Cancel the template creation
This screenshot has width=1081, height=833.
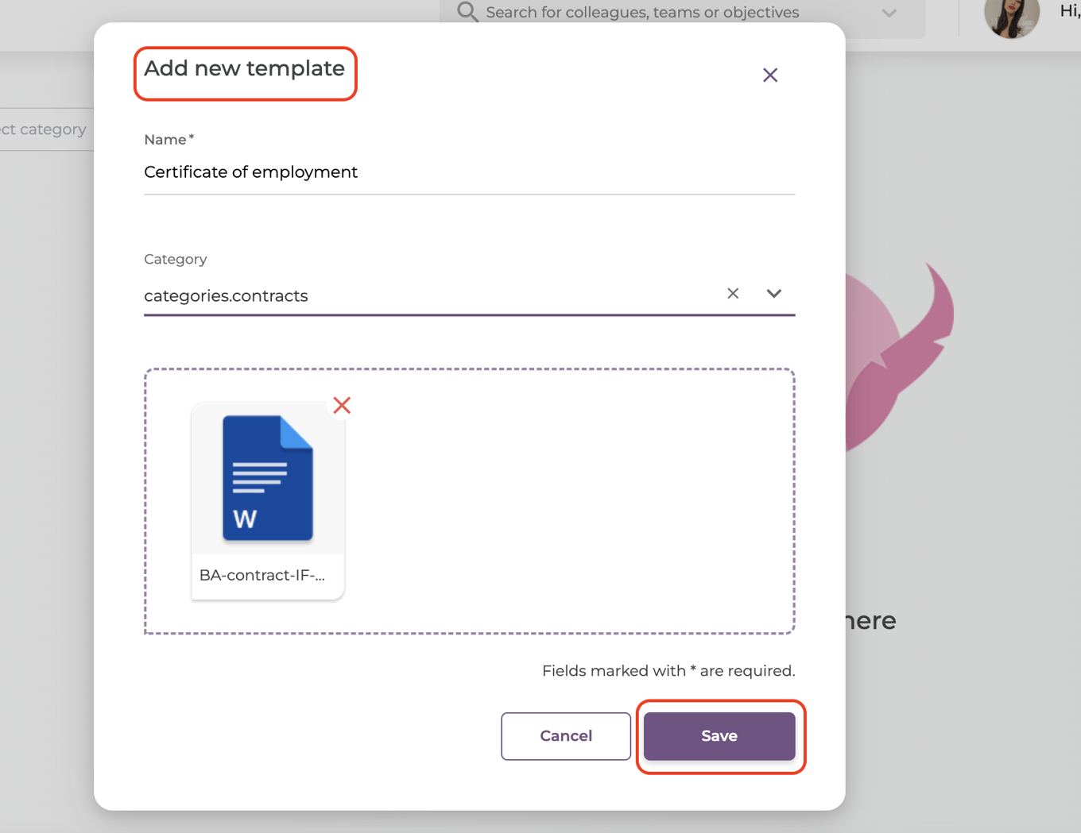565,735
